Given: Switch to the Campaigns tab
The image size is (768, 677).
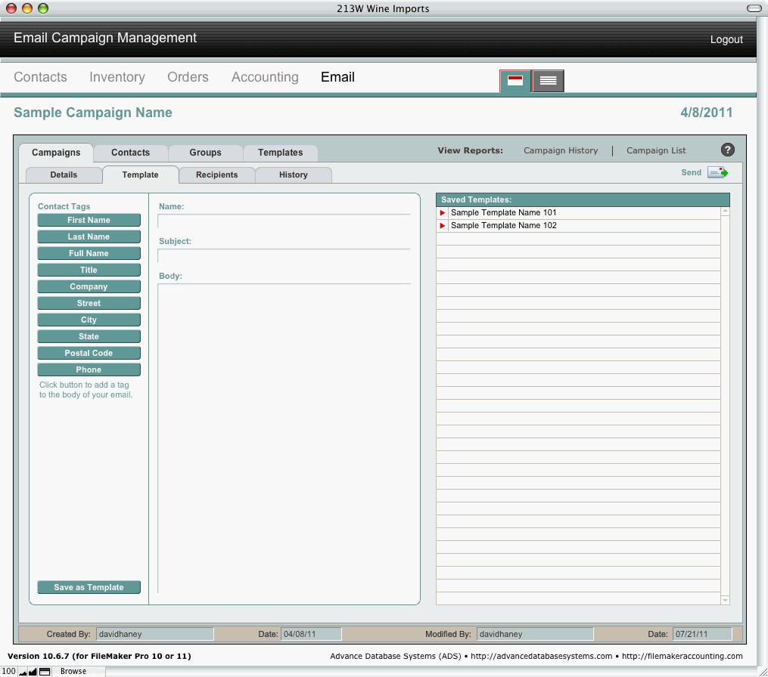Looking at the screenshot, I should [x=56, y=153].
